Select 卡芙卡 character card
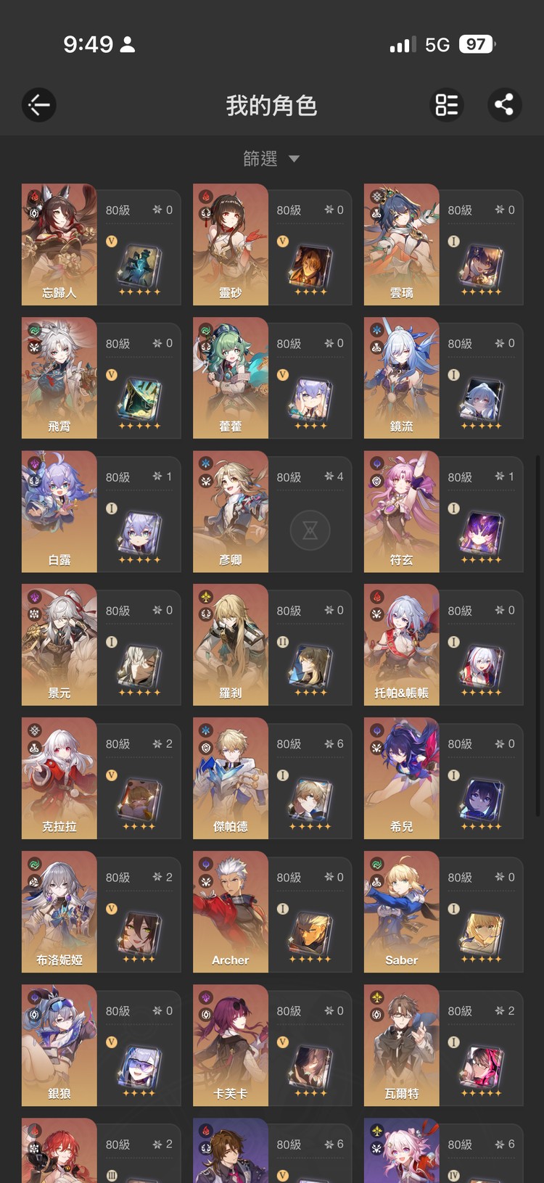 tap(273, 1045)
